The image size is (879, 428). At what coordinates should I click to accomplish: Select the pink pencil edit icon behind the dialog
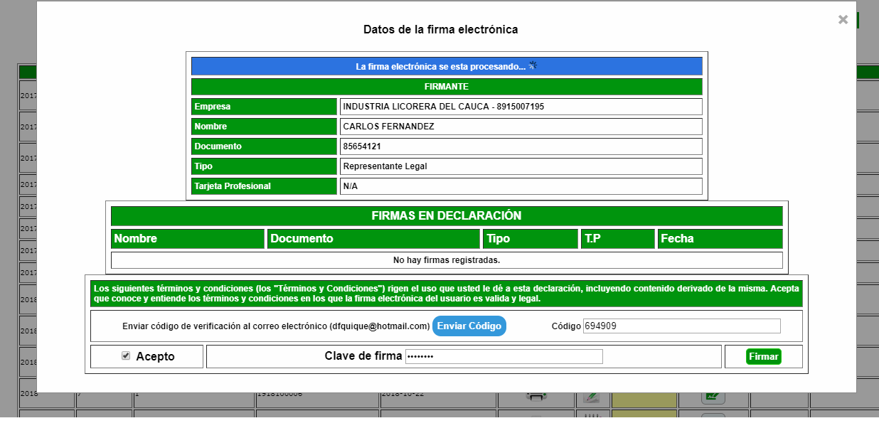coord(591,397)
